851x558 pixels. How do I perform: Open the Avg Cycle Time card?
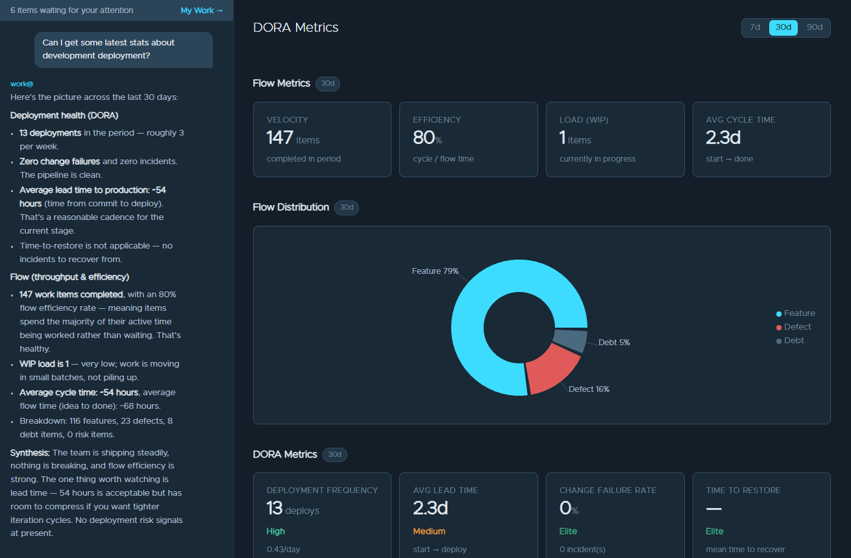coord(761,139)
